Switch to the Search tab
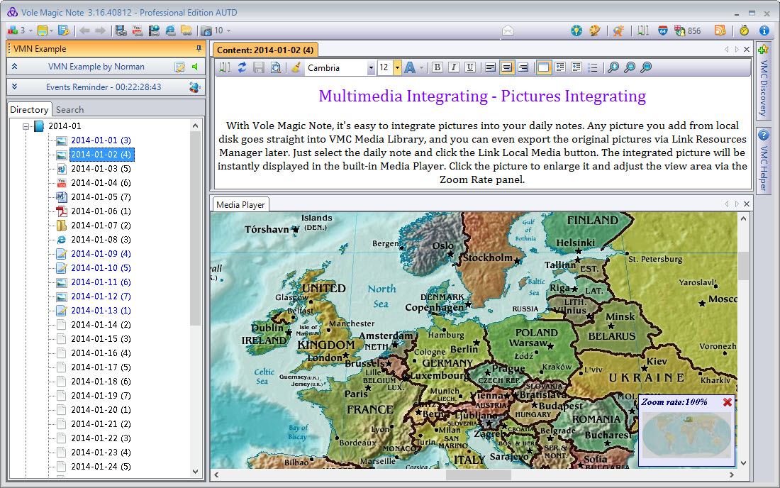The height and width of the screenshot is (488, 780). (69, 109)
